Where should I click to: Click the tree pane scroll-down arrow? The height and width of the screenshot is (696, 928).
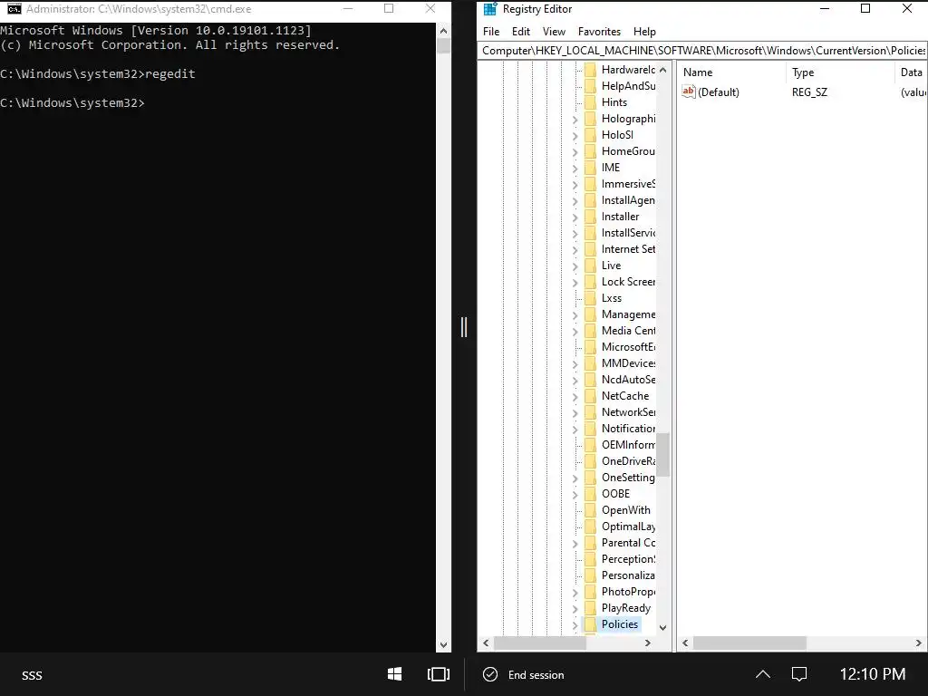click(662, 627)
